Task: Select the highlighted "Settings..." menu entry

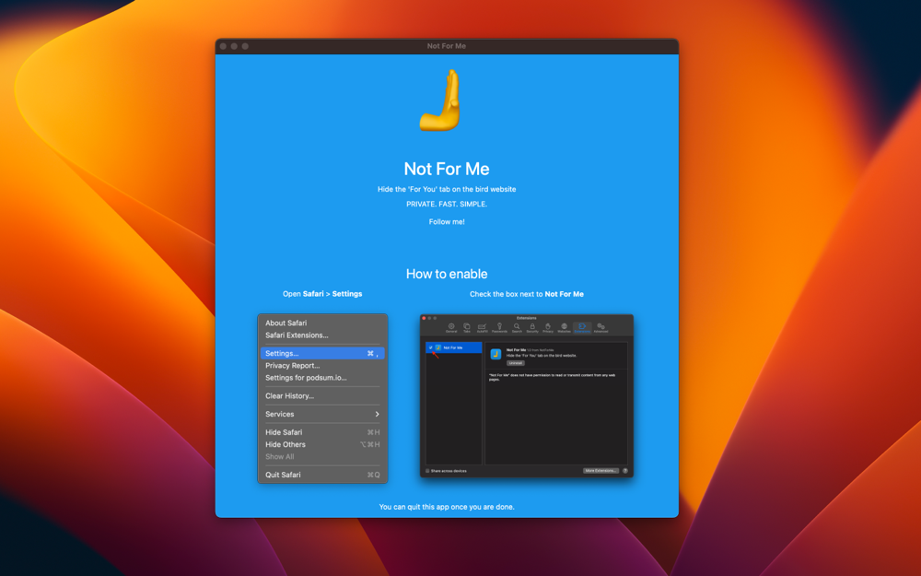Action: tap(321, 353)
